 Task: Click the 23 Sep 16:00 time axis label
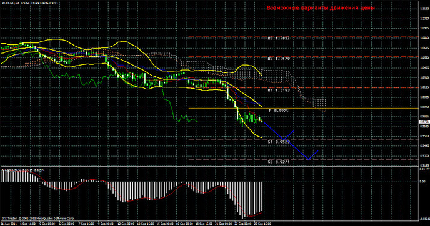(262, 224)
